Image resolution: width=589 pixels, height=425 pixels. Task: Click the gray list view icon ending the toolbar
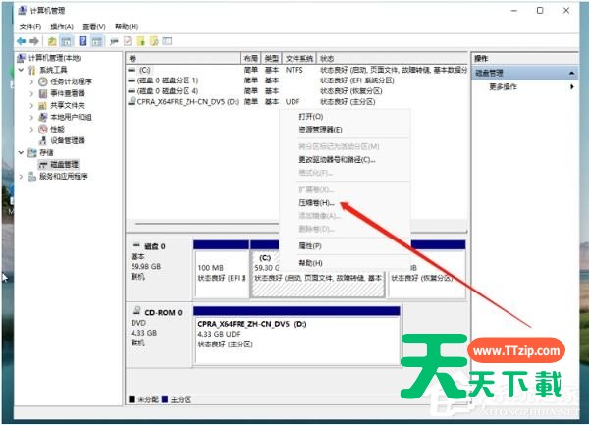[x=167, y=41]
